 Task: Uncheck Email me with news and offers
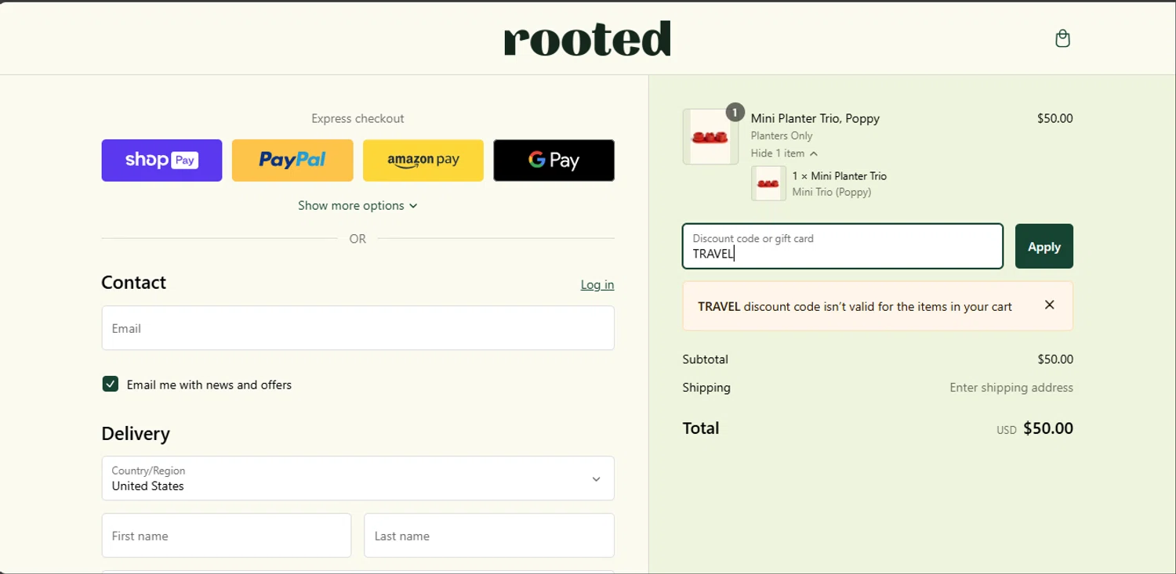coord(111,384)
